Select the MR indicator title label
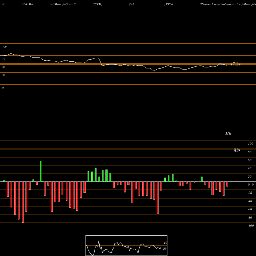The height and width of the screenshot is (256, 256). coord(228,133)
